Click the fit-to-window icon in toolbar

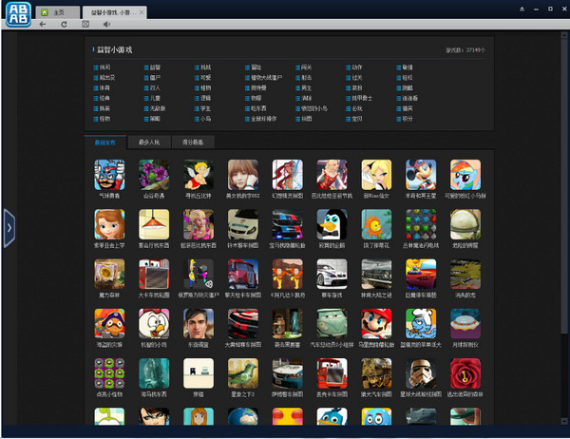tap(85, 24)
